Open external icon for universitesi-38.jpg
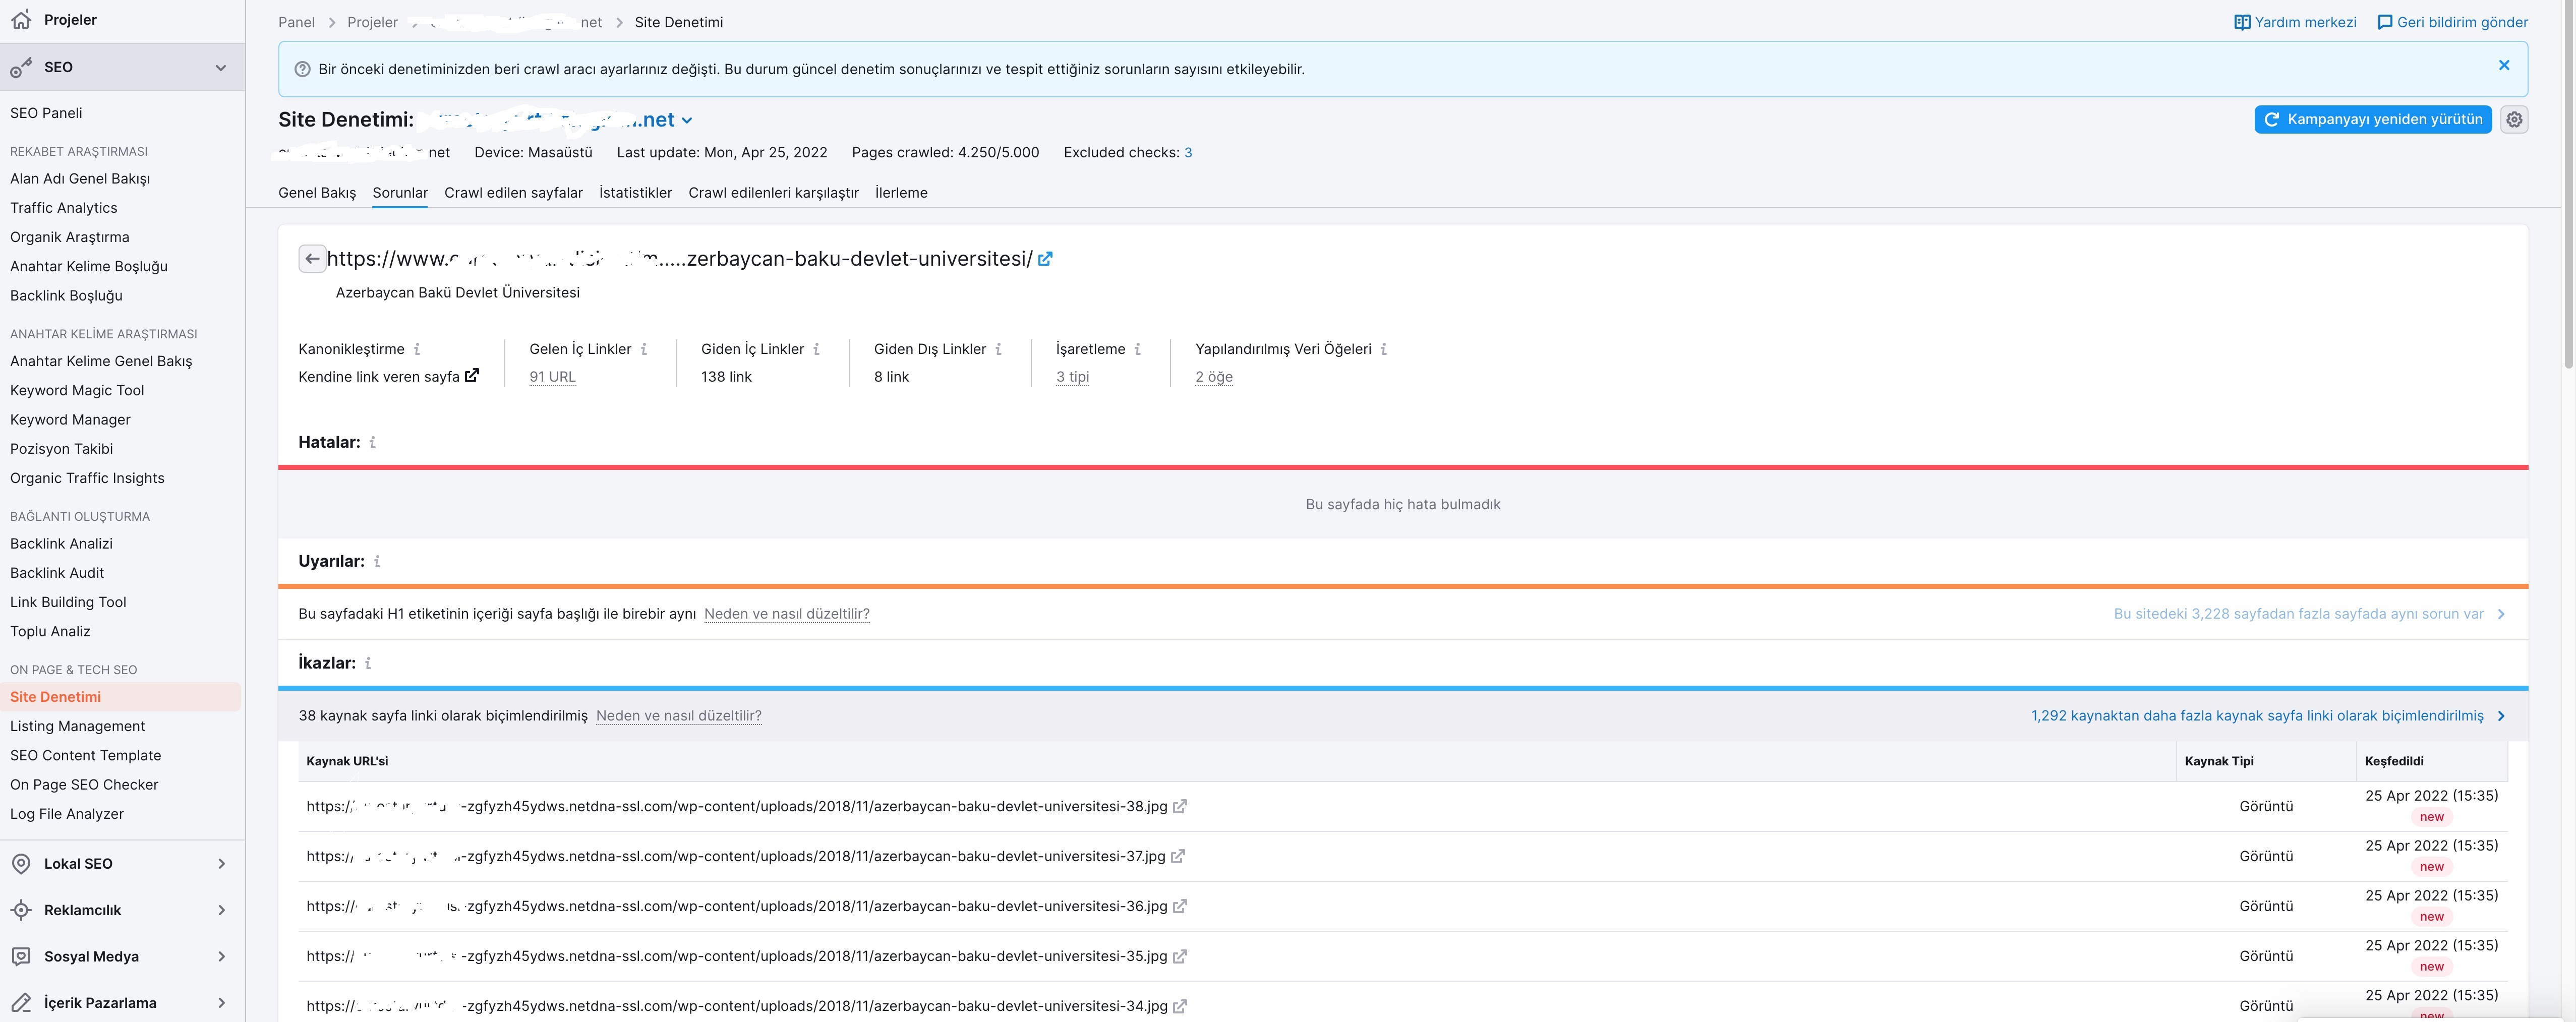This screenshot has height=1022, width=2576. click(x=1180, y=806)
